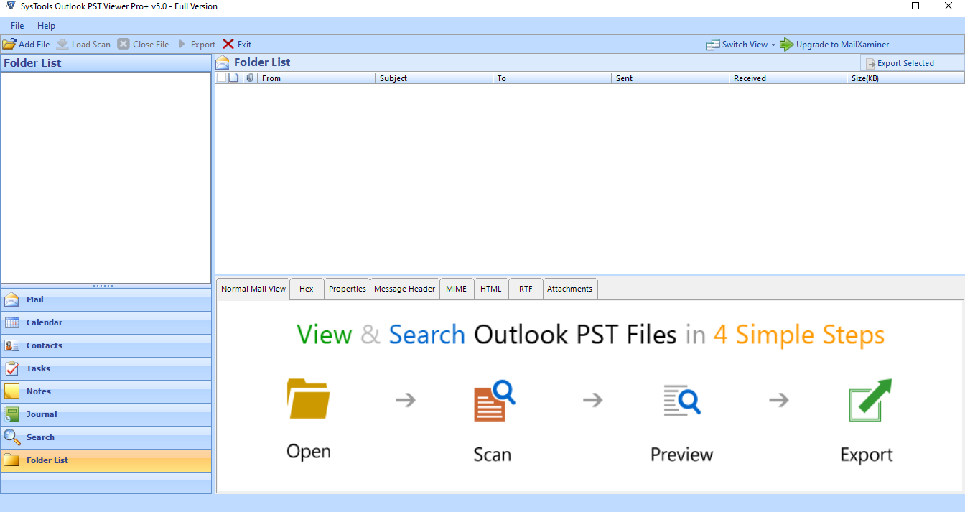Open the Mail section envelope icon
The height and width of the screenshot is (512, 965).
(x=11, y=299)
